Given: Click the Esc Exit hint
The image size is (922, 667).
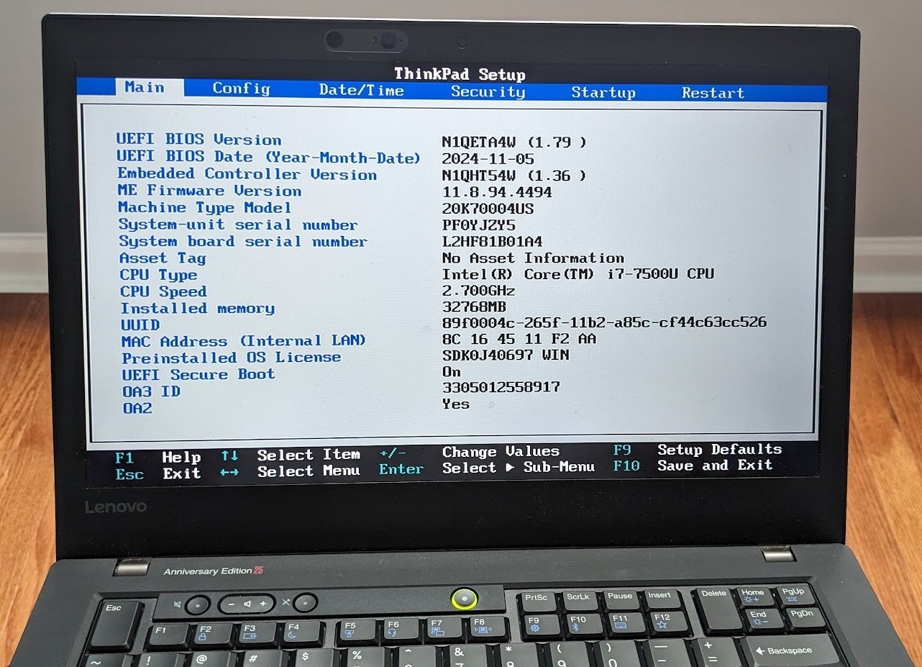Looking at the screenshot, I should click(158, 474).
